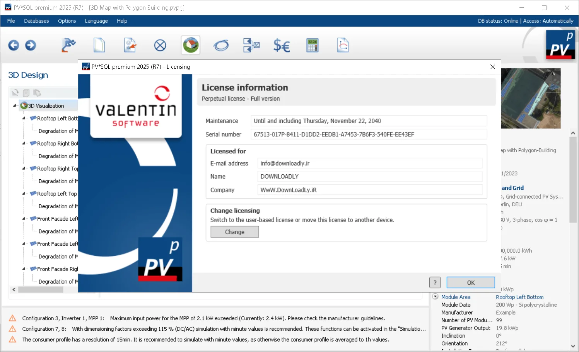579x352 pixels.
Task: Select the Rooftop Left Top tree item
Action: point(57,194)
